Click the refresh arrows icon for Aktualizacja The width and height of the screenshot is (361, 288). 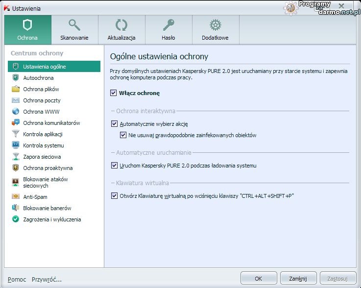(121, 25)
